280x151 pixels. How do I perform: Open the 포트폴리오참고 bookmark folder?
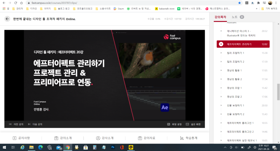(83, 9)
